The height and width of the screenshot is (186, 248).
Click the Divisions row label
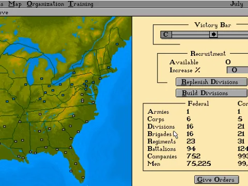(161, 127)
